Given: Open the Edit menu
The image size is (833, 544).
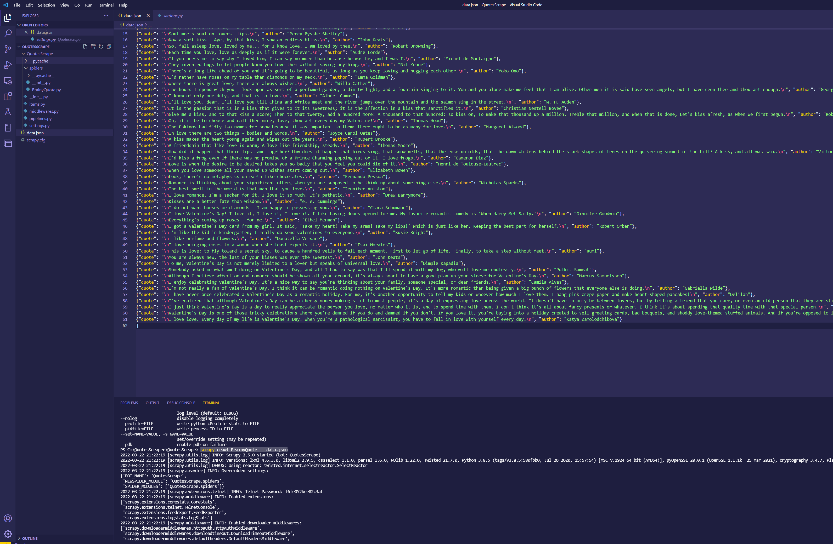Looking at the screenshot, I should 29,5.
